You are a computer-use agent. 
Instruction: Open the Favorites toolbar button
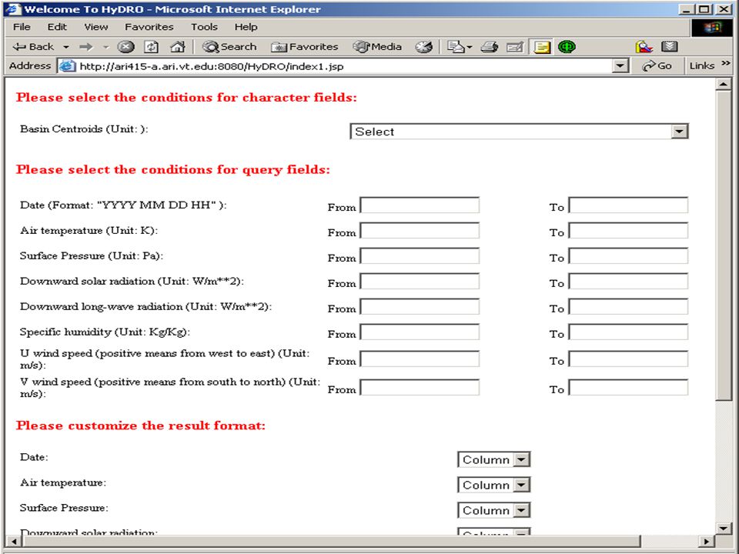[x=305, y=47]
